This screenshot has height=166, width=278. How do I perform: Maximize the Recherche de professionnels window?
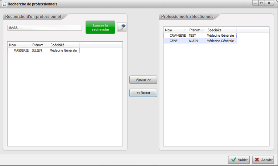click(262, 3)
